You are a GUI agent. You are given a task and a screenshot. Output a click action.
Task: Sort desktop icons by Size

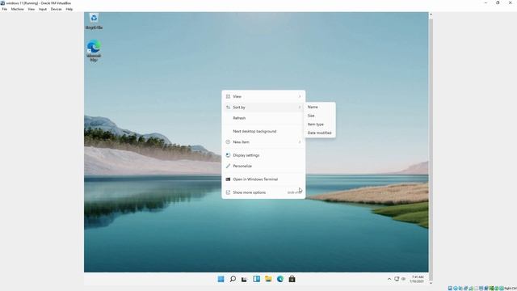320,116
